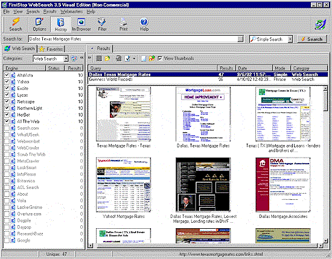
Task: Click the Search button beside Simple Search
Action: point(312,39)
